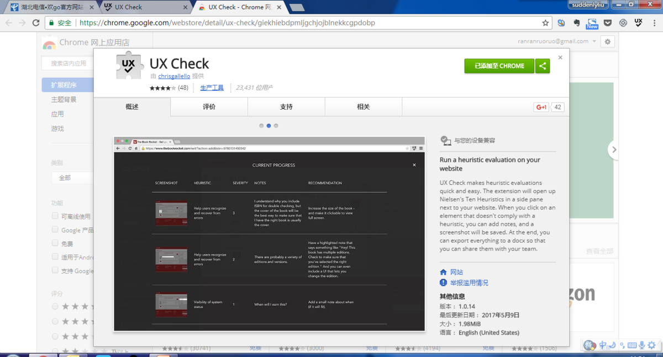Screen dimensions: 663x357
Task: Click the 已添加至 CHROME green button
Action: coord(499,66)
